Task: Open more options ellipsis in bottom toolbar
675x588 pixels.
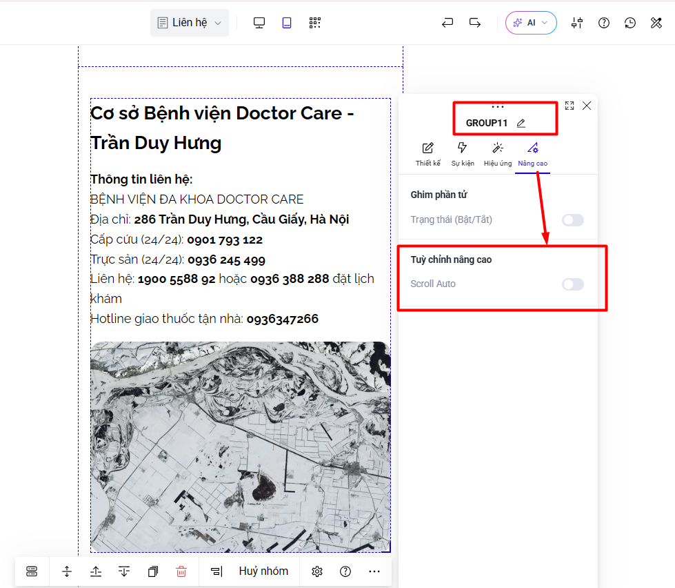Action: point(374,571)
